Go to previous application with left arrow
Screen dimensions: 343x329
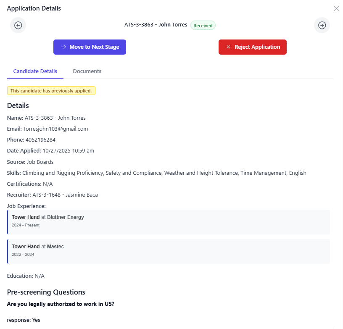click(x=18, y=25)
